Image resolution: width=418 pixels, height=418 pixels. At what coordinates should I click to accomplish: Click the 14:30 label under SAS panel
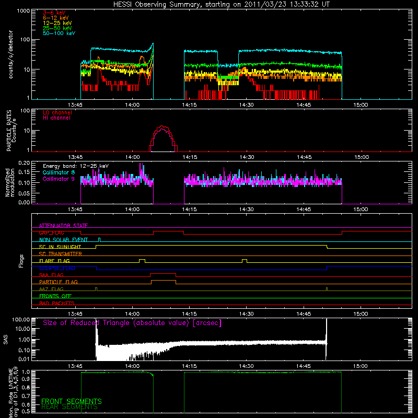[246, 366]
